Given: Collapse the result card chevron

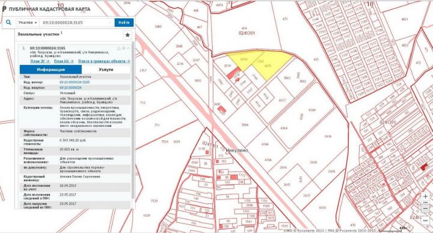Looking at the screenshot, I should coord(128,48).
